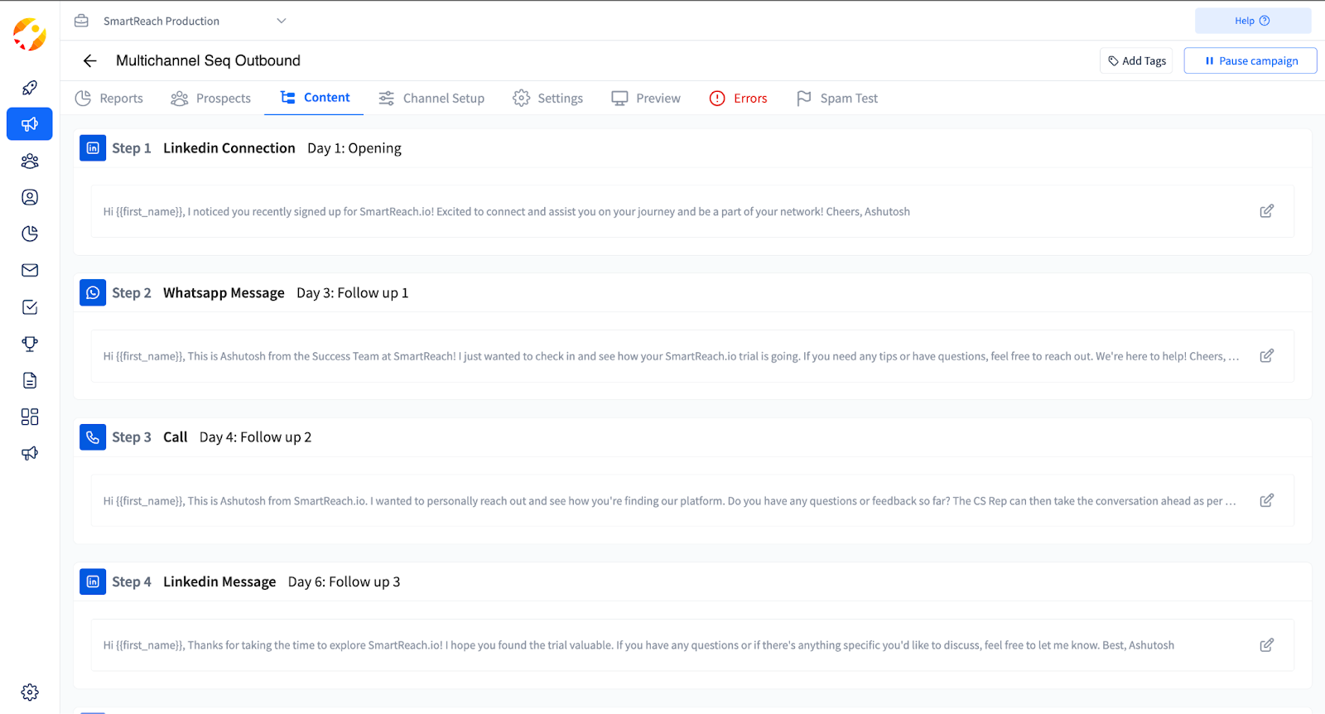The image size is (1325, 714).
Task: Click the Add Tags button
Action: [1136, 60]
